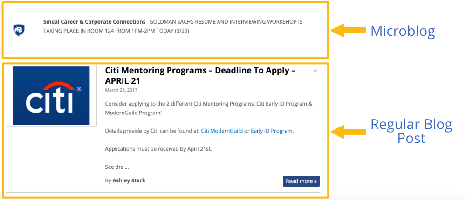The height and width of the screenshot is (200, 466).
Task: Expand the chevron beside the post title
Action: tap(315, 71)
